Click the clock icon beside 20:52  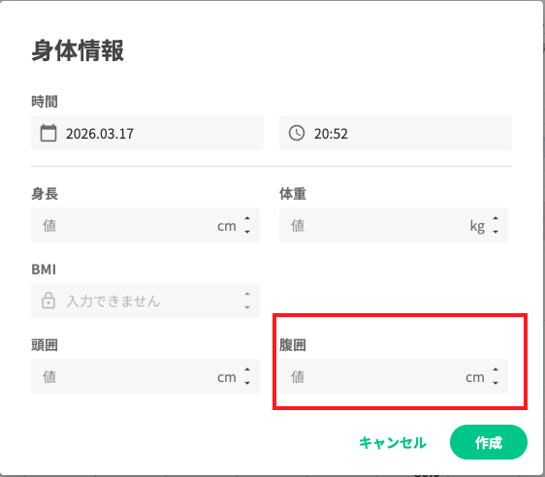coord(297,133)
